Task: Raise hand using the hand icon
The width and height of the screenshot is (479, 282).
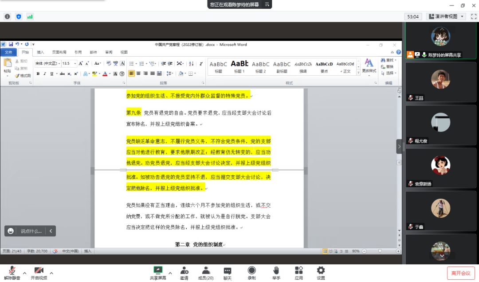Action: (275, 270)
